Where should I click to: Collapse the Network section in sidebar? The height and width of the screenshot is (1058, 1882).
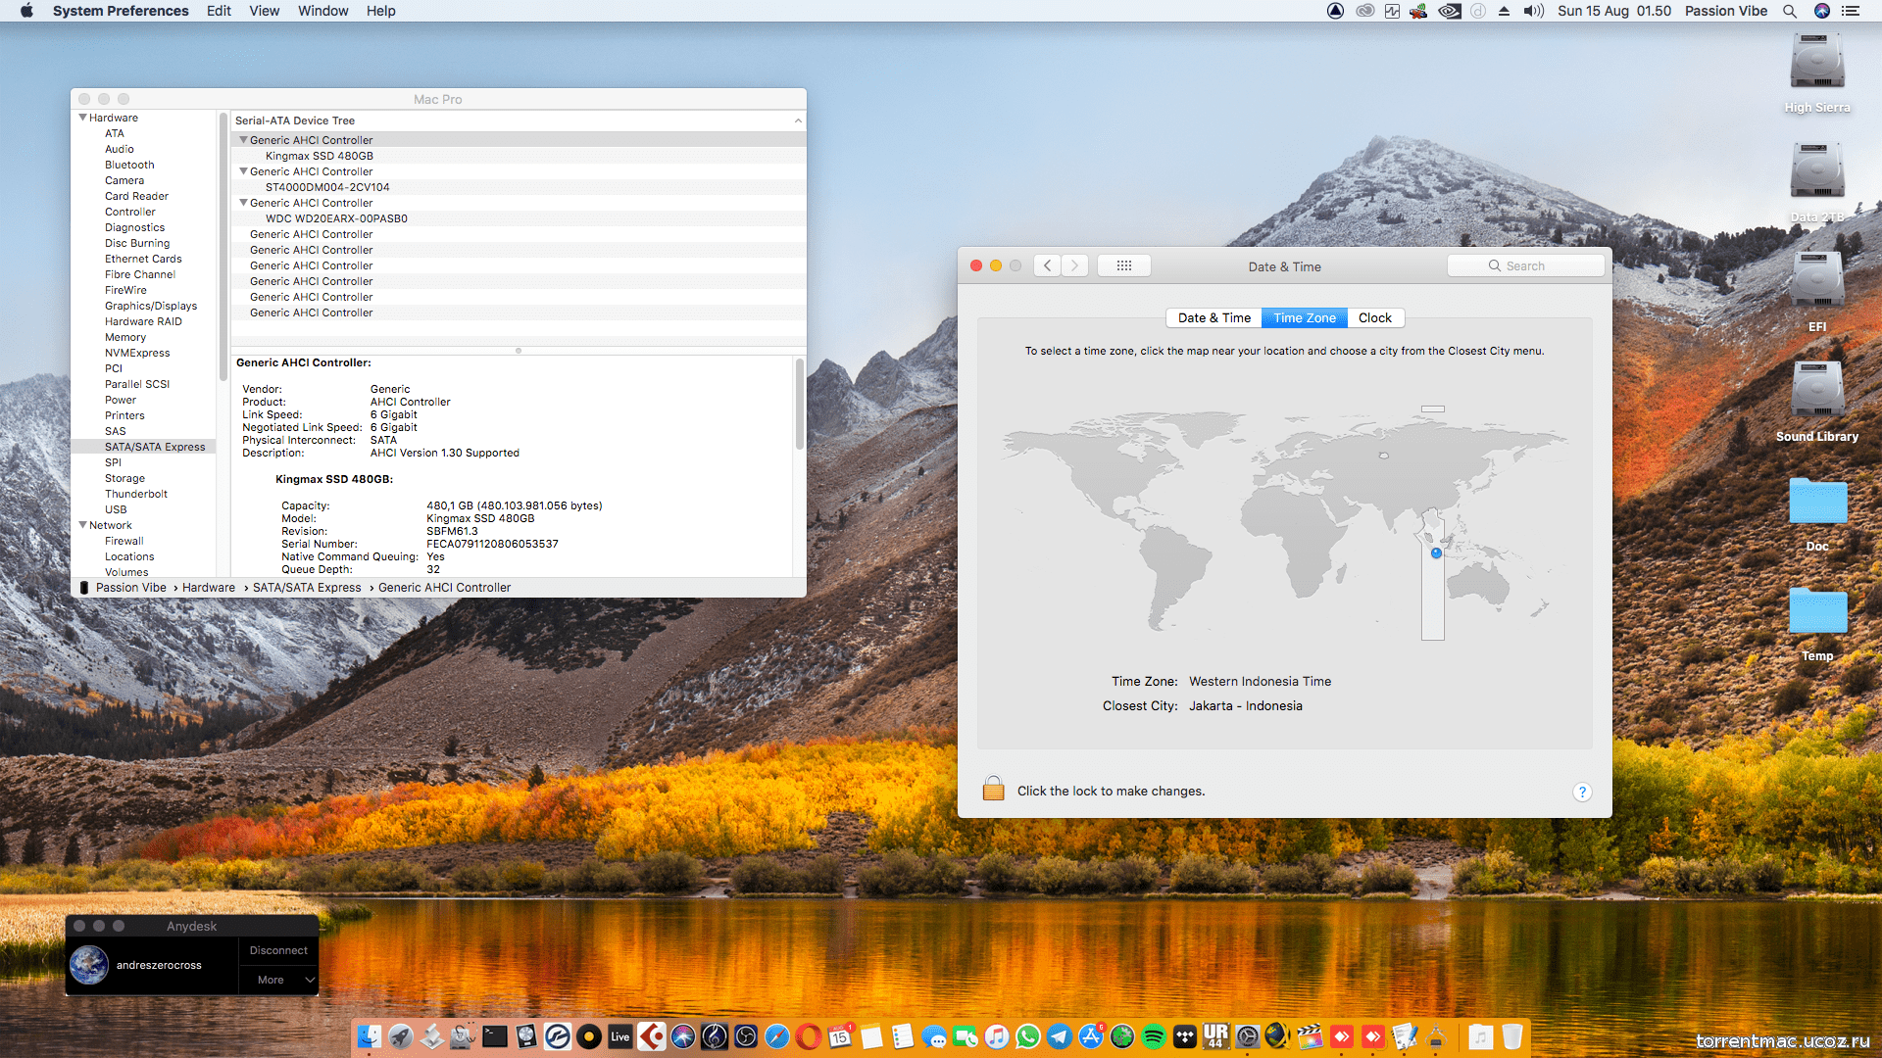click(83, 525)
